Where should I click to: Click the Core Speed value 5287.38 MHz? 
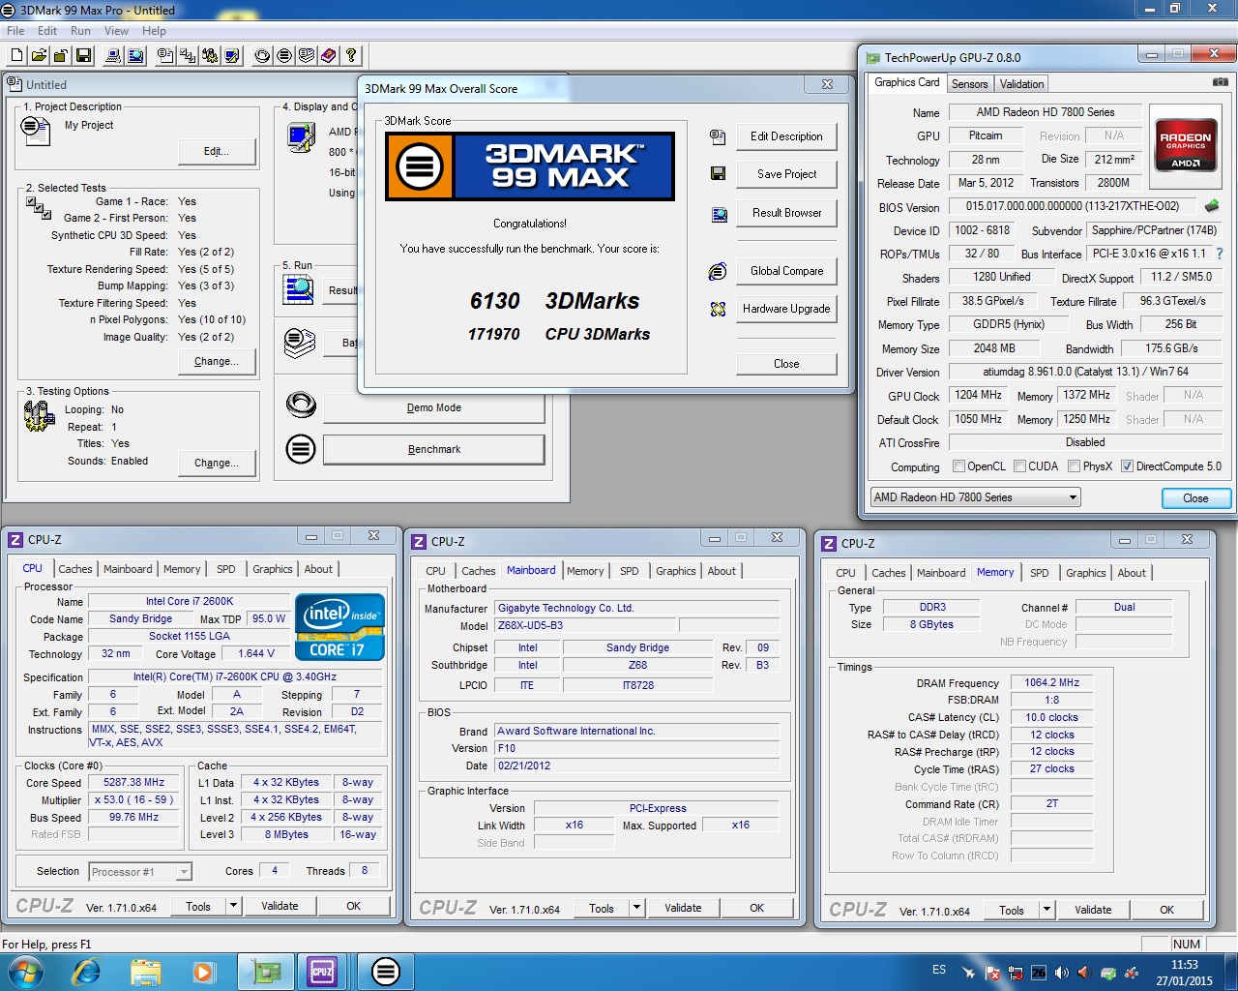[134, 782]
